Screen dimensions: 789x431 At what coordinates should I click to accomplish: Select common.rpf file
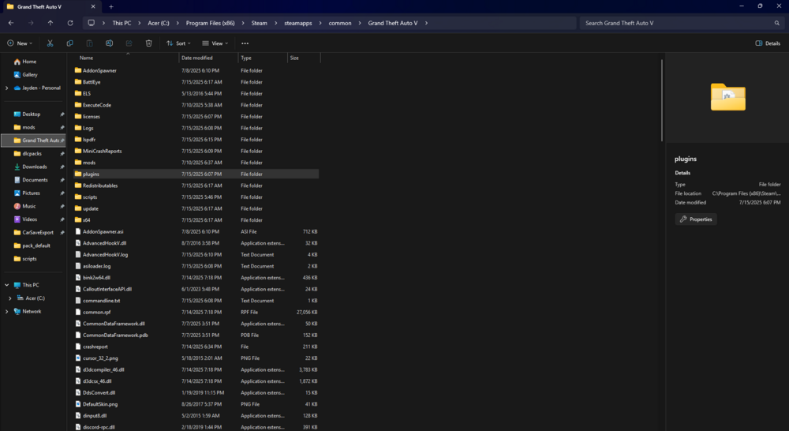(196, 312)
